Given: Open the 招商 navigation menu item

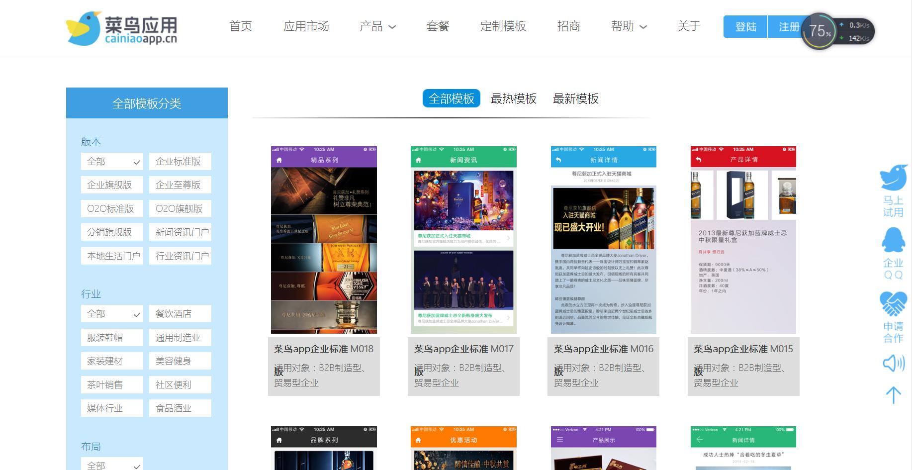Looking at the screenshot, I should (569, 27).
